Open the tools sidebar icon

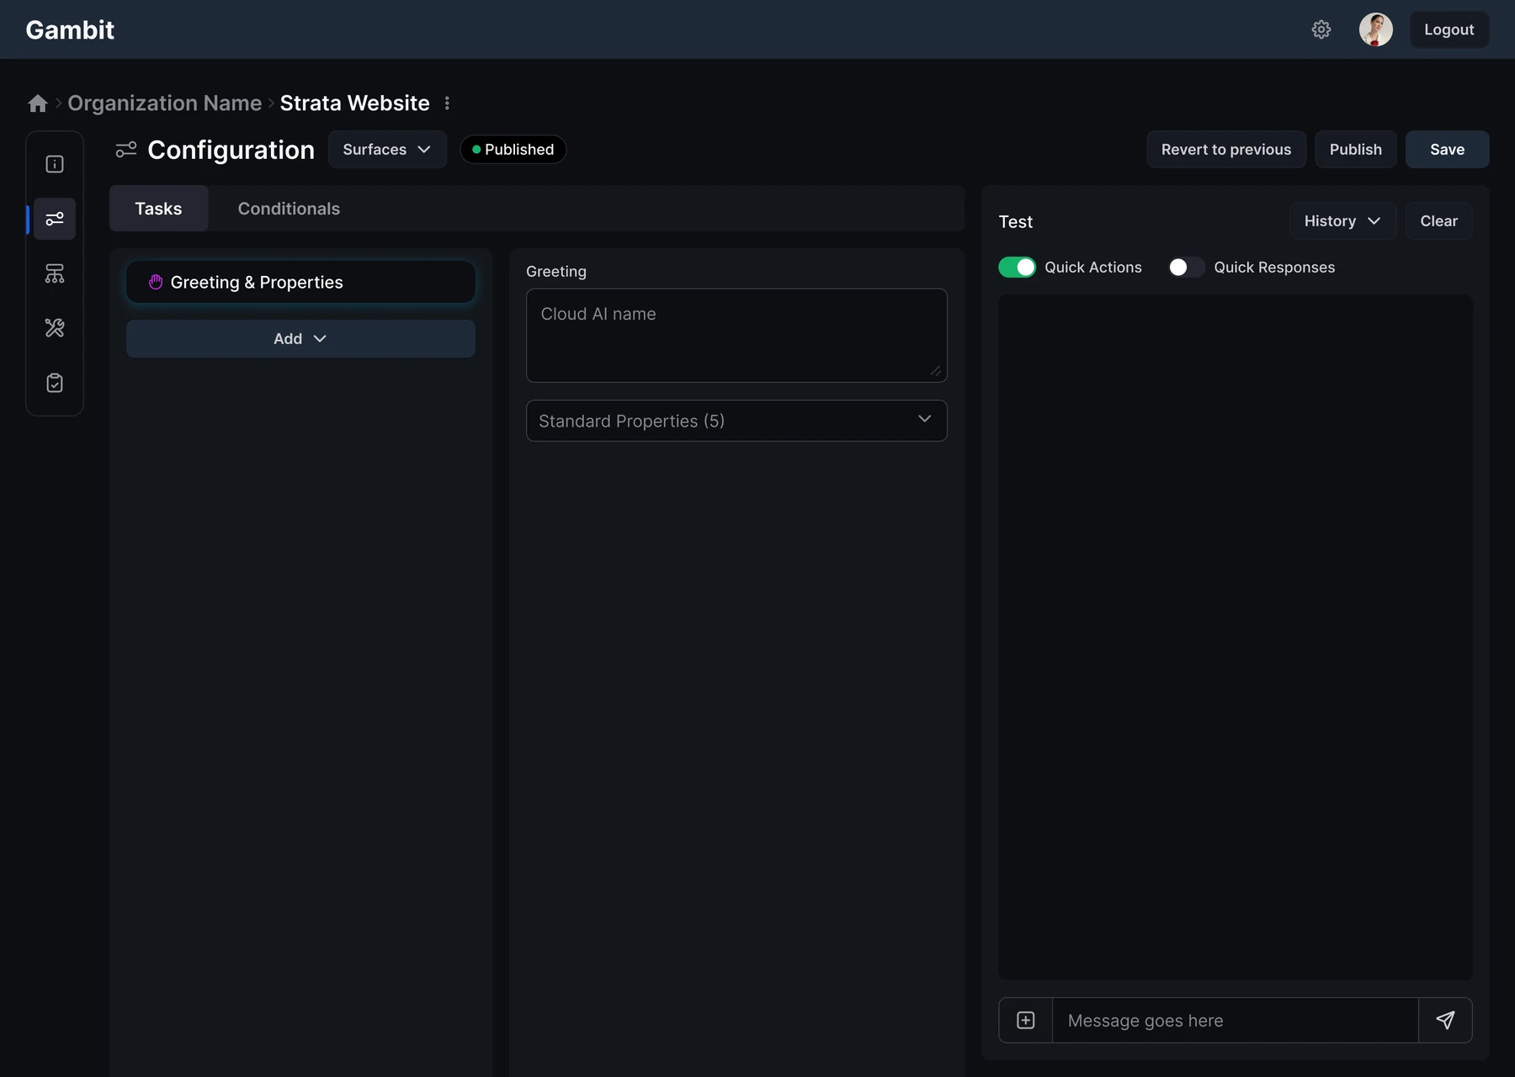click(x=55, y=328)
